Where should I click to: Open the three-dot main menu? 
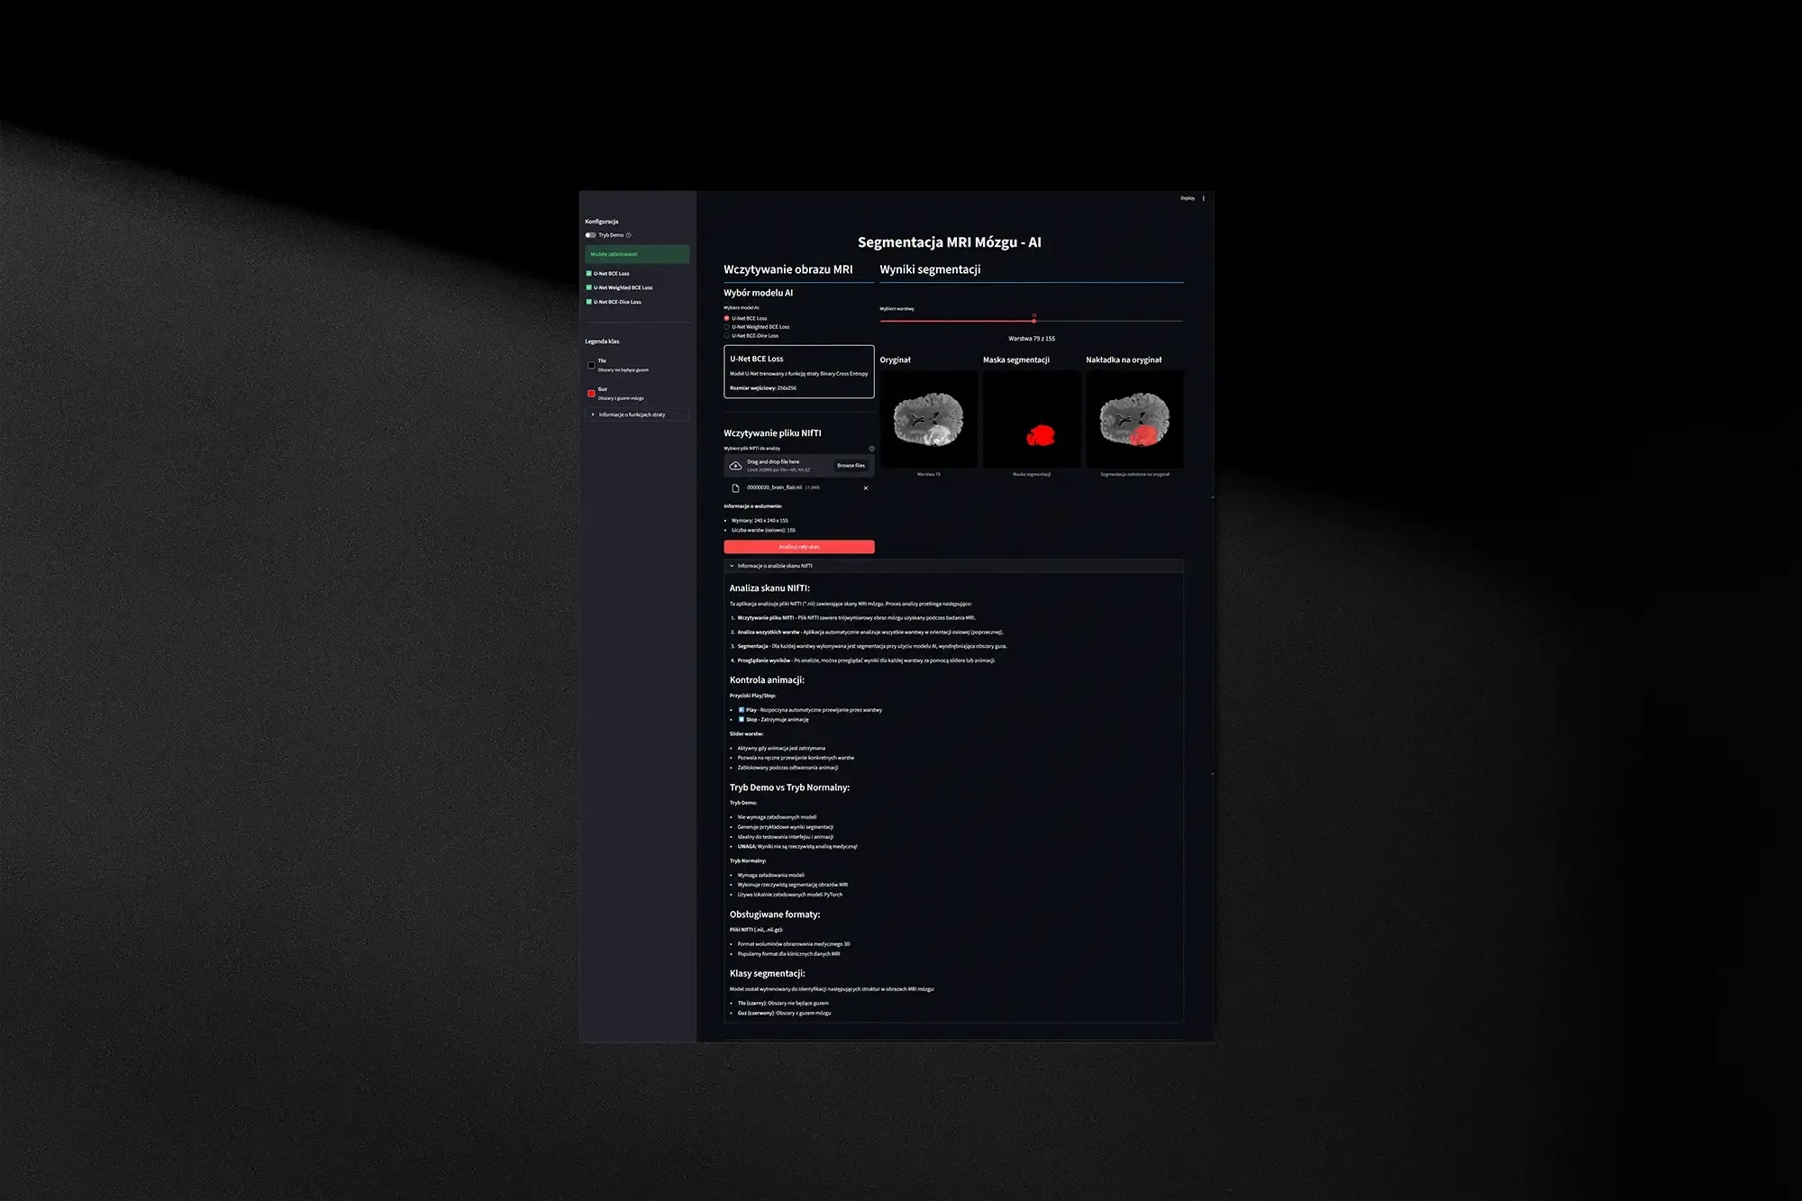(x=1204, y=198)
